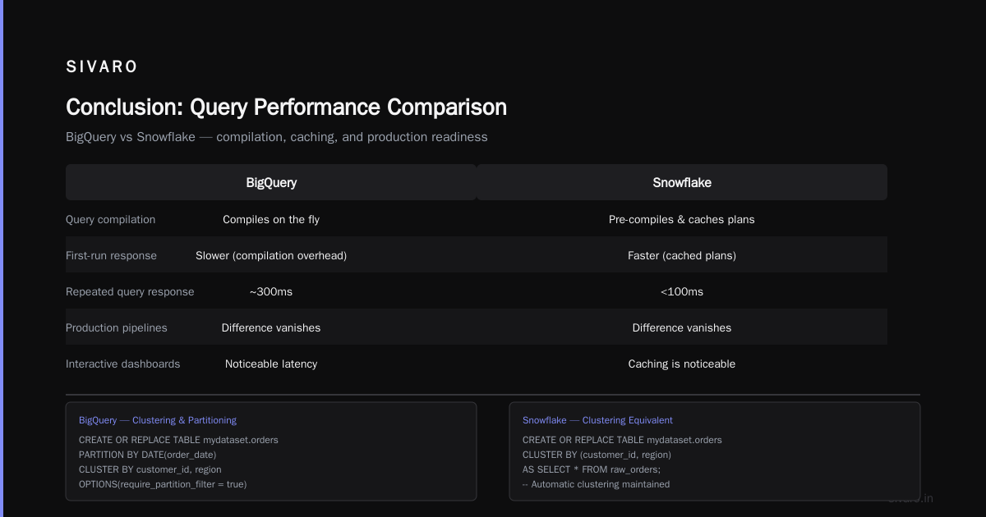Screen dimensions: 986x517
Task: Click the "BigQuery vs Snowflake" subtitle line
Action: click(x=277, y=137)
